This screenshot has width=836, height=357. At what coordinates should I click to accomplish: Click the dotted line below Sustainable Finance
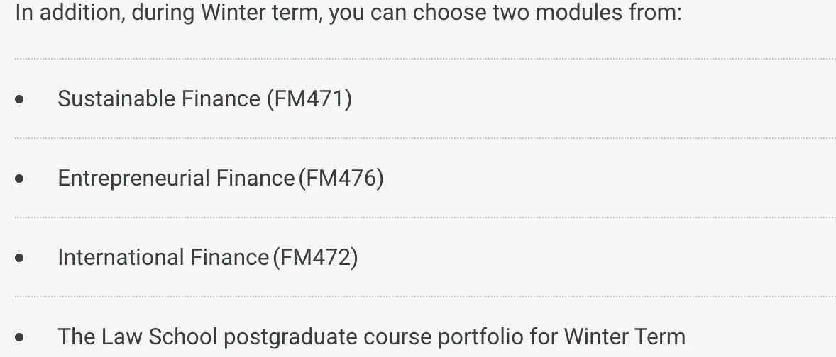424,138
